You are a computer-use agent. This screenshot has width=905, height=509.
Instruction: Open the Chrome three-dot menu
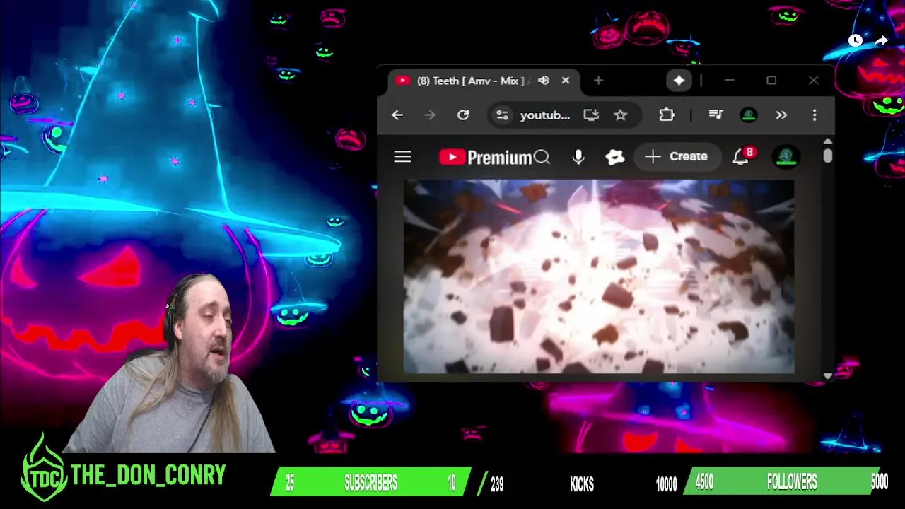click(814, 115)
